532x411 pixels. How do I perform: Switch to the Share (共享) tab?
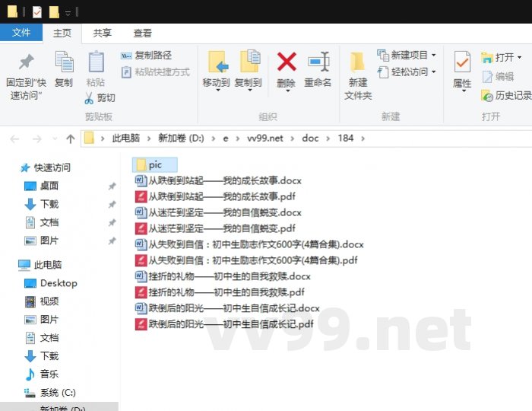tap(102, 33)
